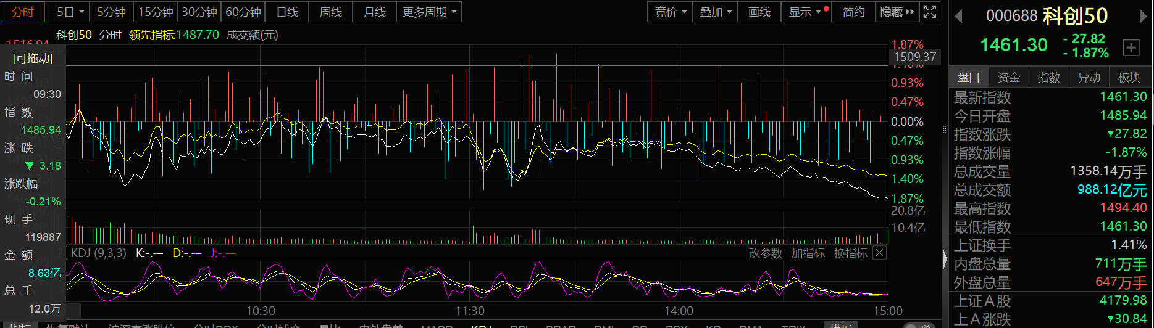Collapse right panel using side arrow handle

click(945, 259)
